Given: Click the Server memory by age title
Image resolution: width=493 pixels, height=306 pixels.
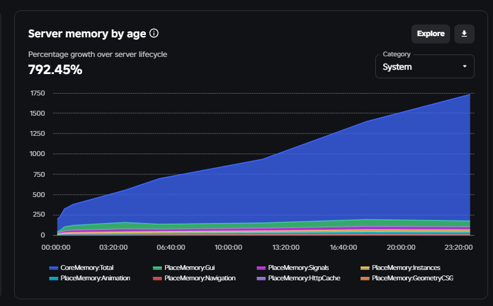Looking at the screenshot, I should (87, 34).
